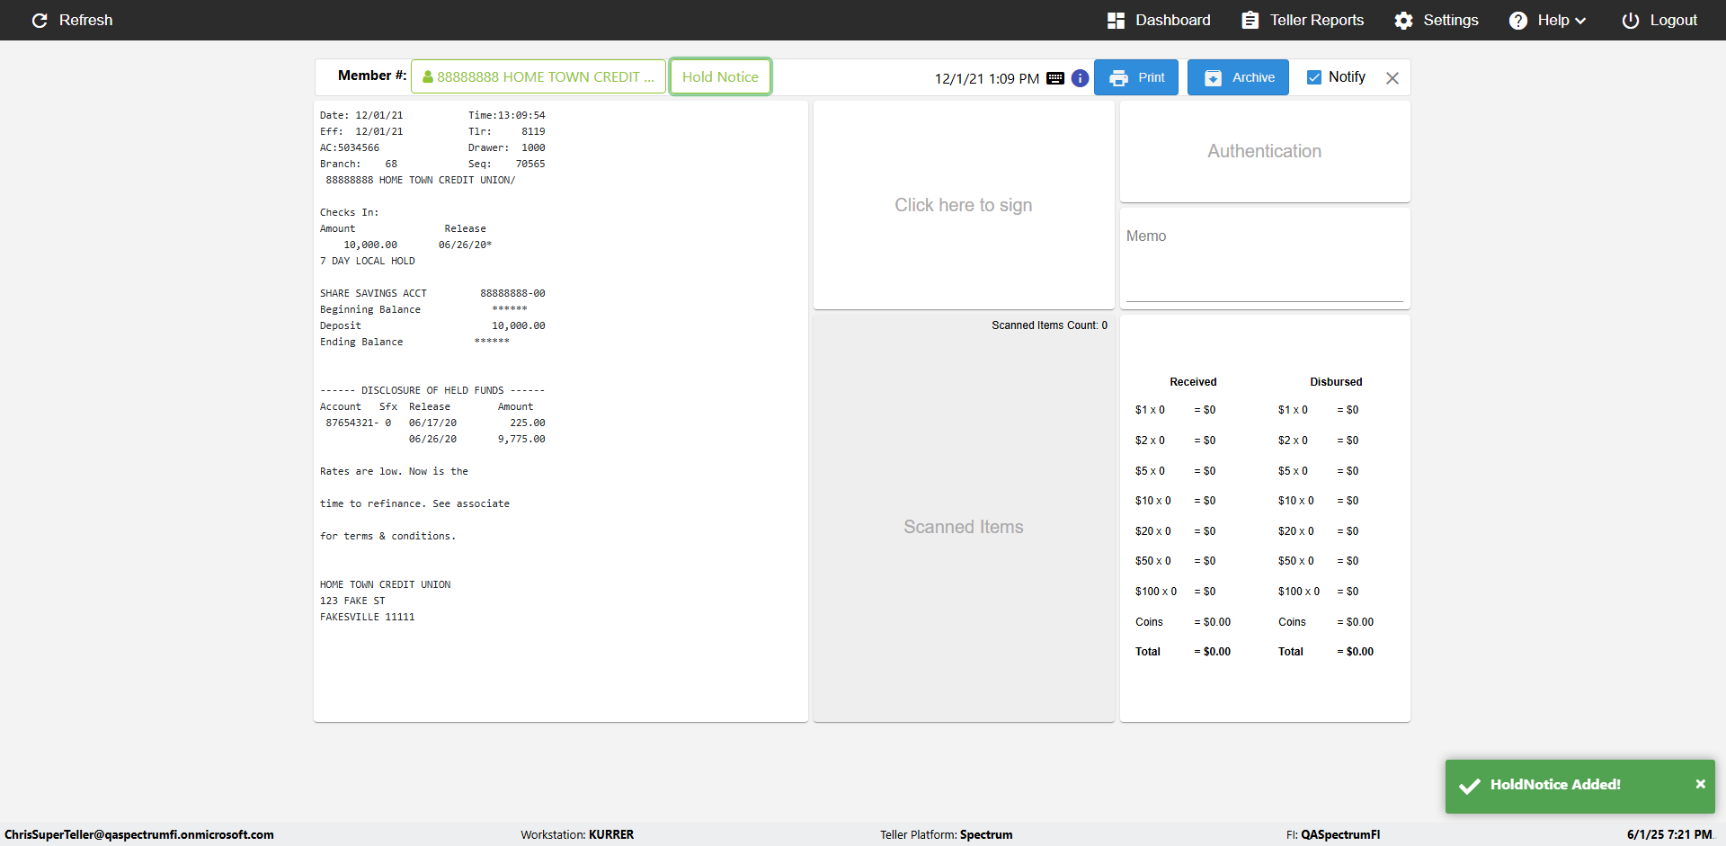Click the Refresh icon in top bar
The width and height of the screenshot is (1726, 846).
[40, 21]
